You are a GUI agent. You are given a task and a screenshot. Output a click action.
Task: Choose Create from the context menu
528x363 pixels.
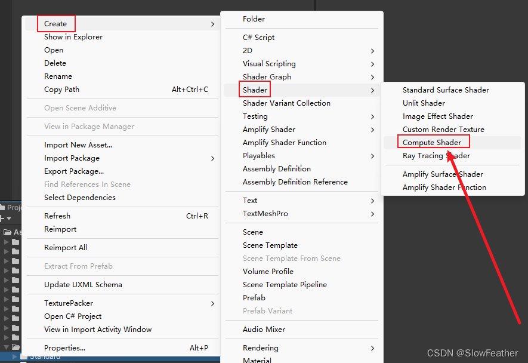tap(56, 23)
